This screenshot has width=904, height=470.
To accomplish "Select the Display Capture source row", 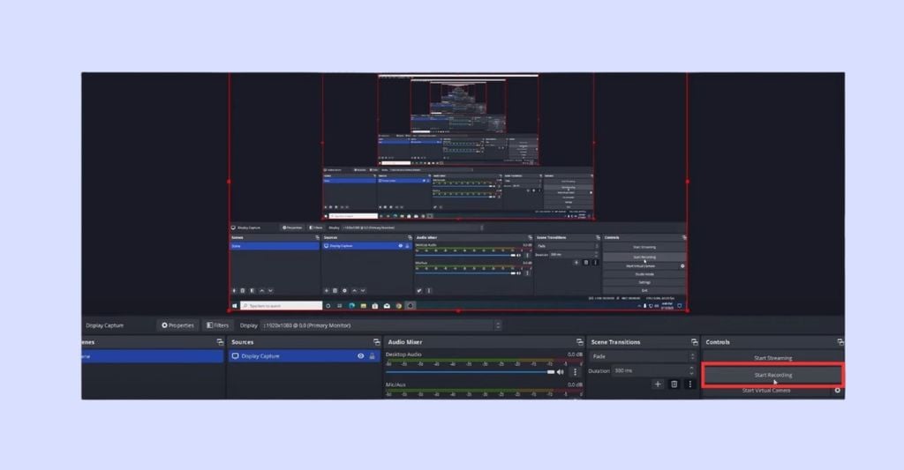I will (304, 356).
